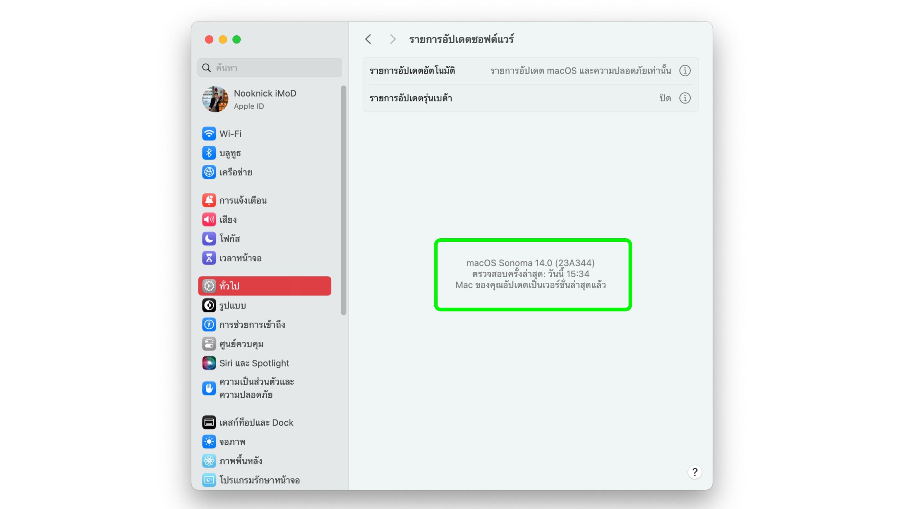Open the help question mark button

pos(694,472)
